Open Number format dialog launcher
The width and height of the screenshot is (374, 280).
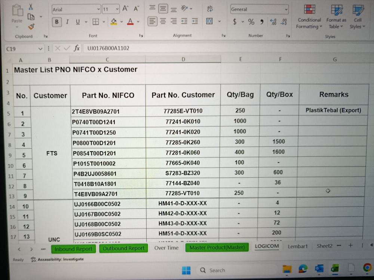point(288,36)
